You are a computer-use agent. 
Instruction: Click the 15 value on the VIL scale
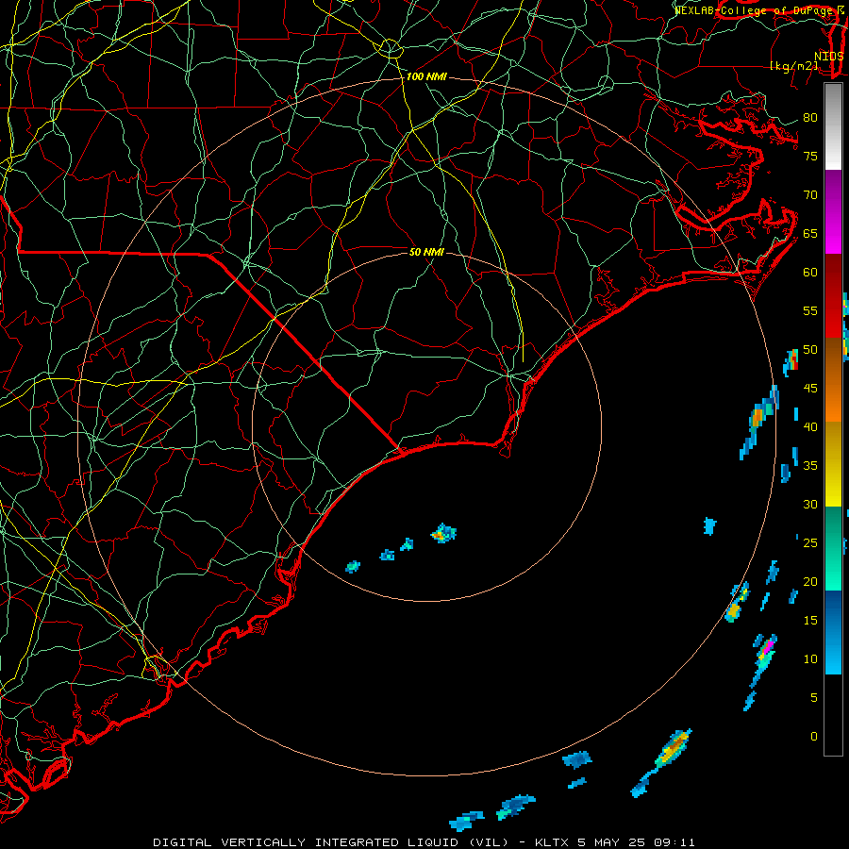coord(810,621)
